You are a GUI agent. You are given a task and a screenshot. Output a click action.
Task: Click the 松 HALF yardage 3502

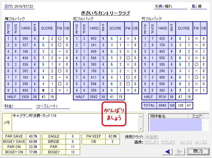[x=94, y=97]
